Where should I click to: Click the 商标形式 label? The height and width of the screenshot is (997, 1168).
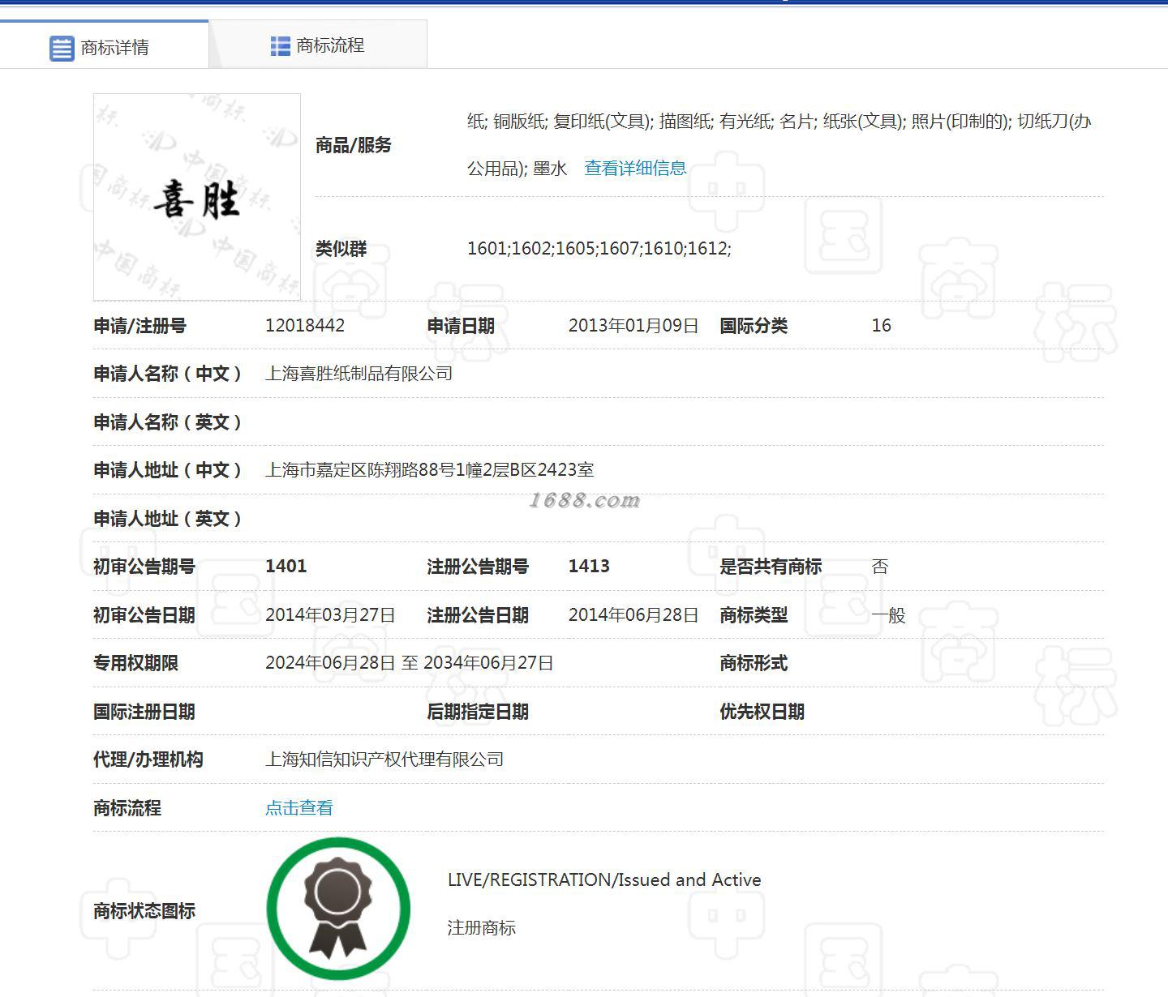(x=754, y=663)
